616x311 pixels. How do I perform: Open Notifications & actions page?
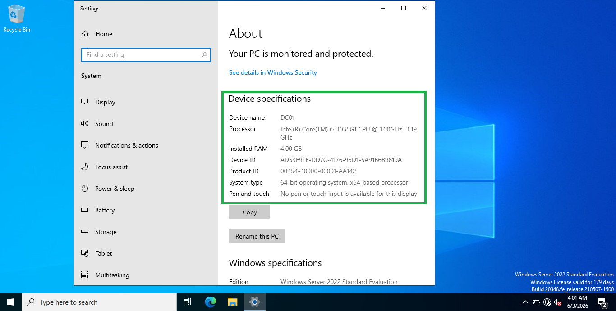pyautogui.click(x=127, y=145)
